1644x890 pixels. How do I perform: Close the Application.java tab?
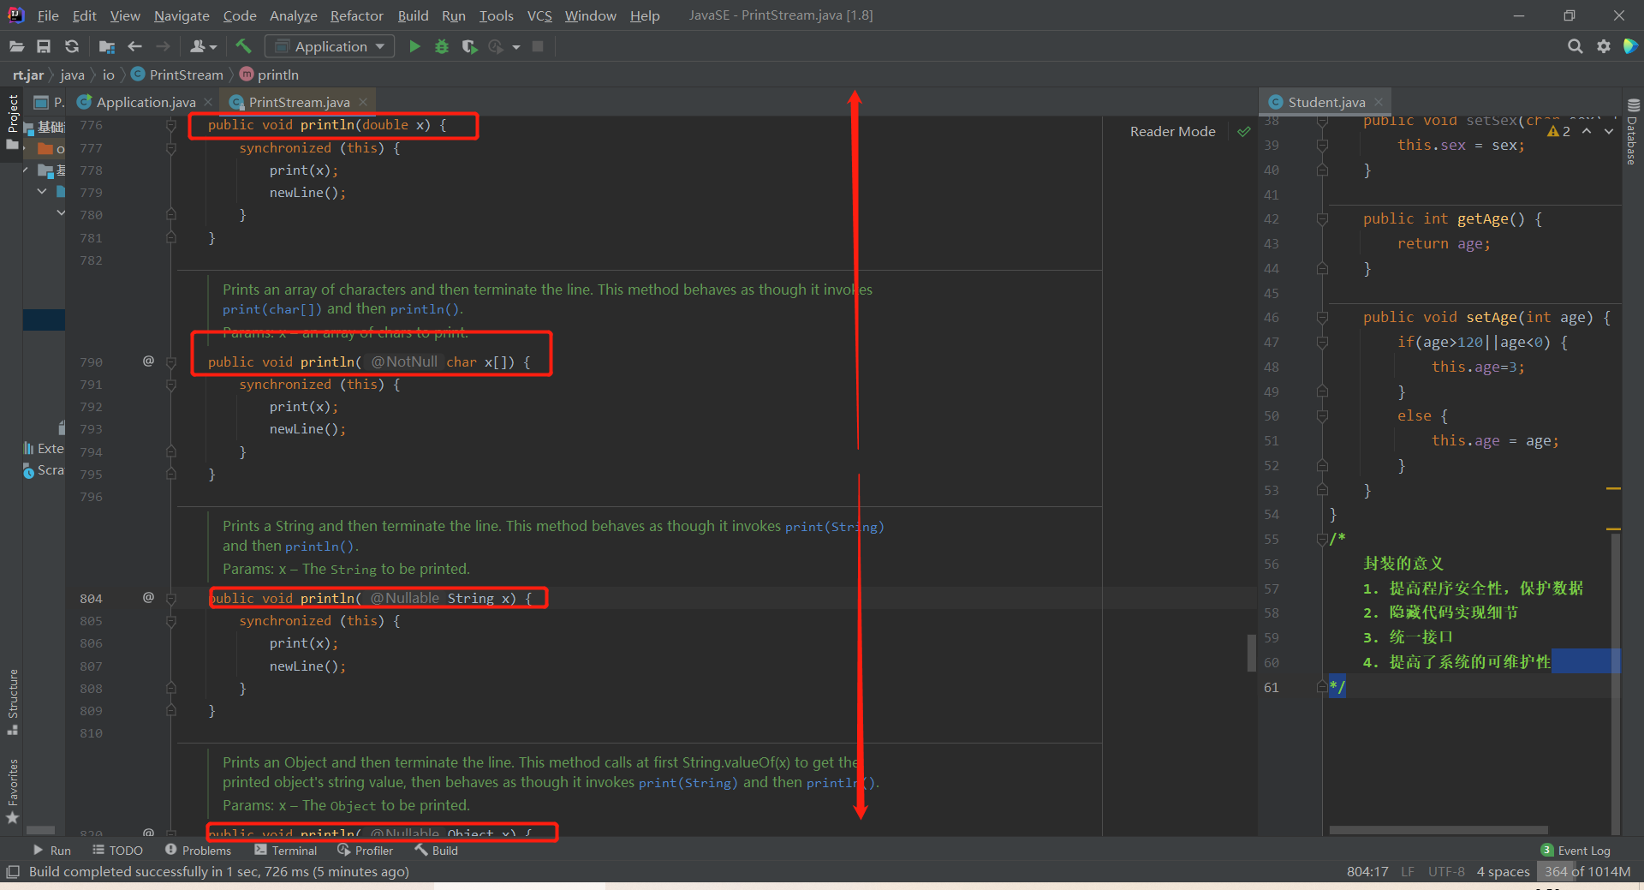pos(208,102)
